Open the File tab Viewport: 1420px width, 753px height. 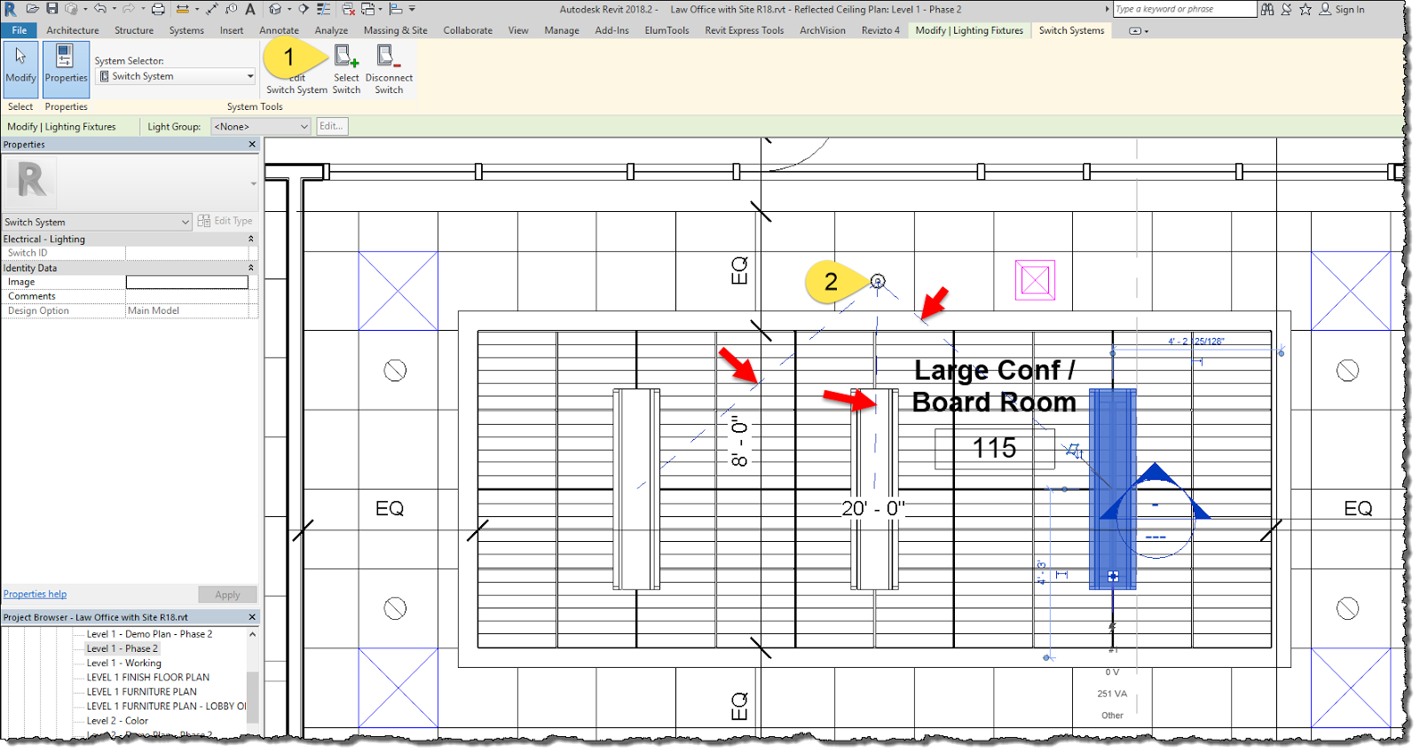pos(19,30)
